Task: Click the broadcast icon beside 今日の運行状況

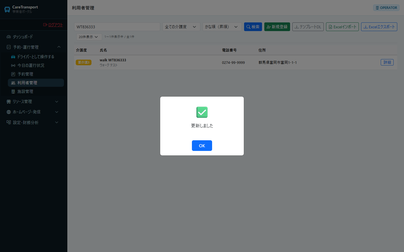Action: 13,65
